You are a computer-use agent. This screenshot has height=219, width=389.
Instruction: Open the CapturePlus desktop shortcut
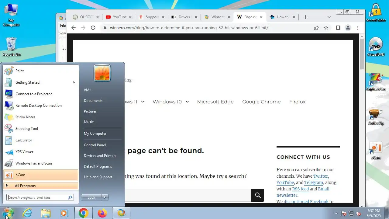376,82
